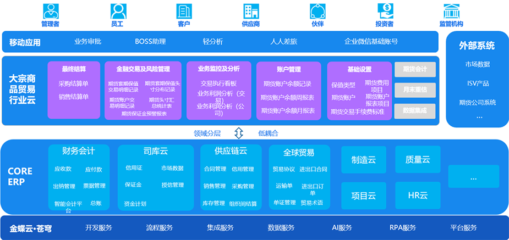Select the 伙伴 partner icon
509x240 pixels.
click(x=318, y=12)
